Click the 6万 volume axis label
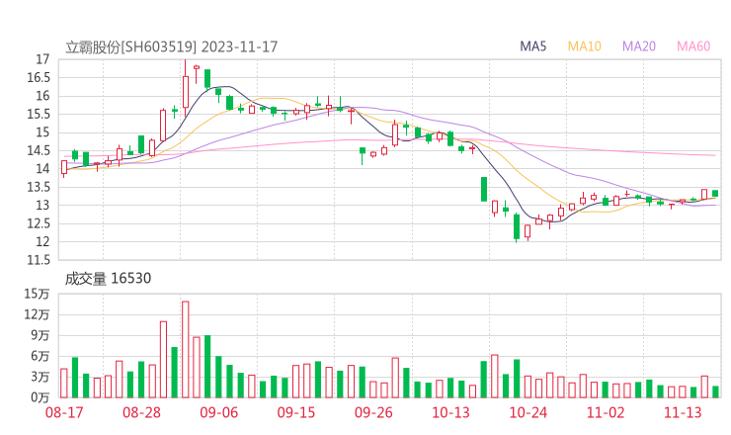Screen dimensions: 731x435 (41, 356)
